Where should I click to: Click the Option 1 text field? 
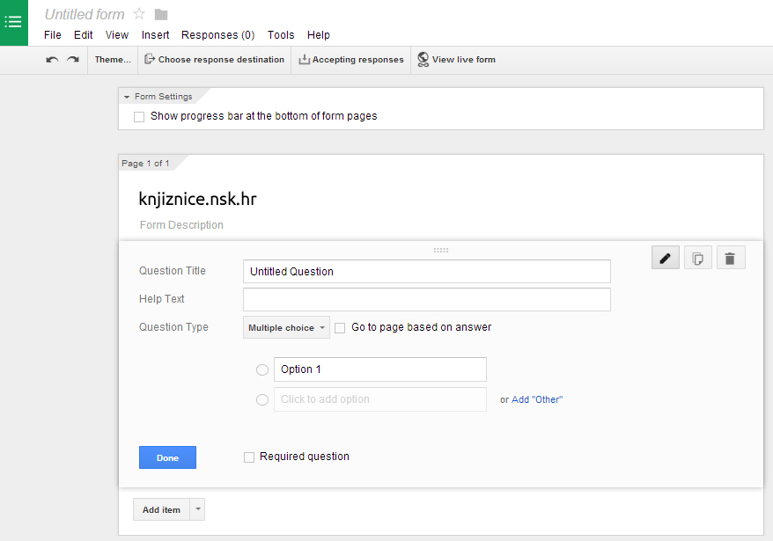point(380,369)
